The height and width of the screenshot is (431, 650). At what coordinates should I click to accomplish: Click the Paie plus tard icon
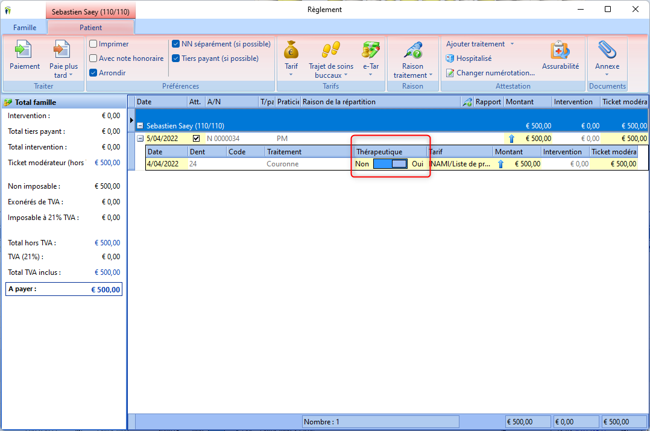point(63,50)
